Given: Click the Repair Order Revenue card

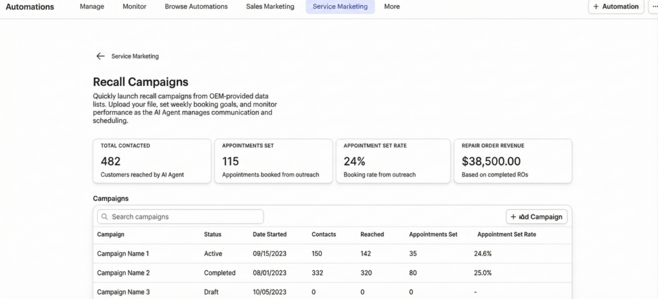Looking at the screenshot, I should pos(512,160).
